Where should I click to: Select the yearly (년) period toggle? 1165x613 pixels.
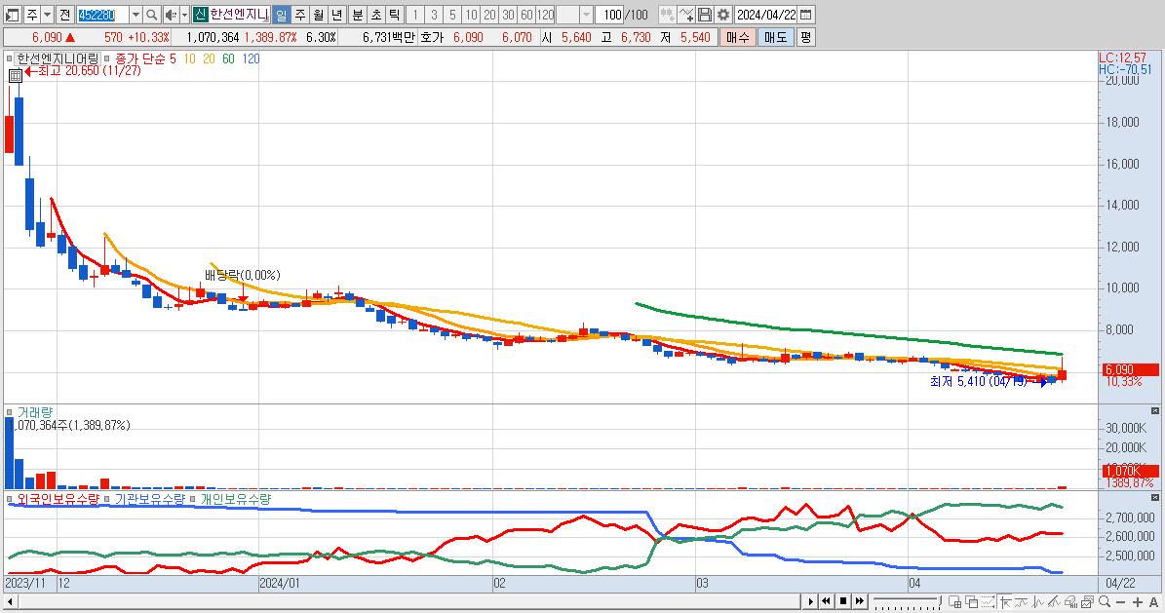point(336,14)
